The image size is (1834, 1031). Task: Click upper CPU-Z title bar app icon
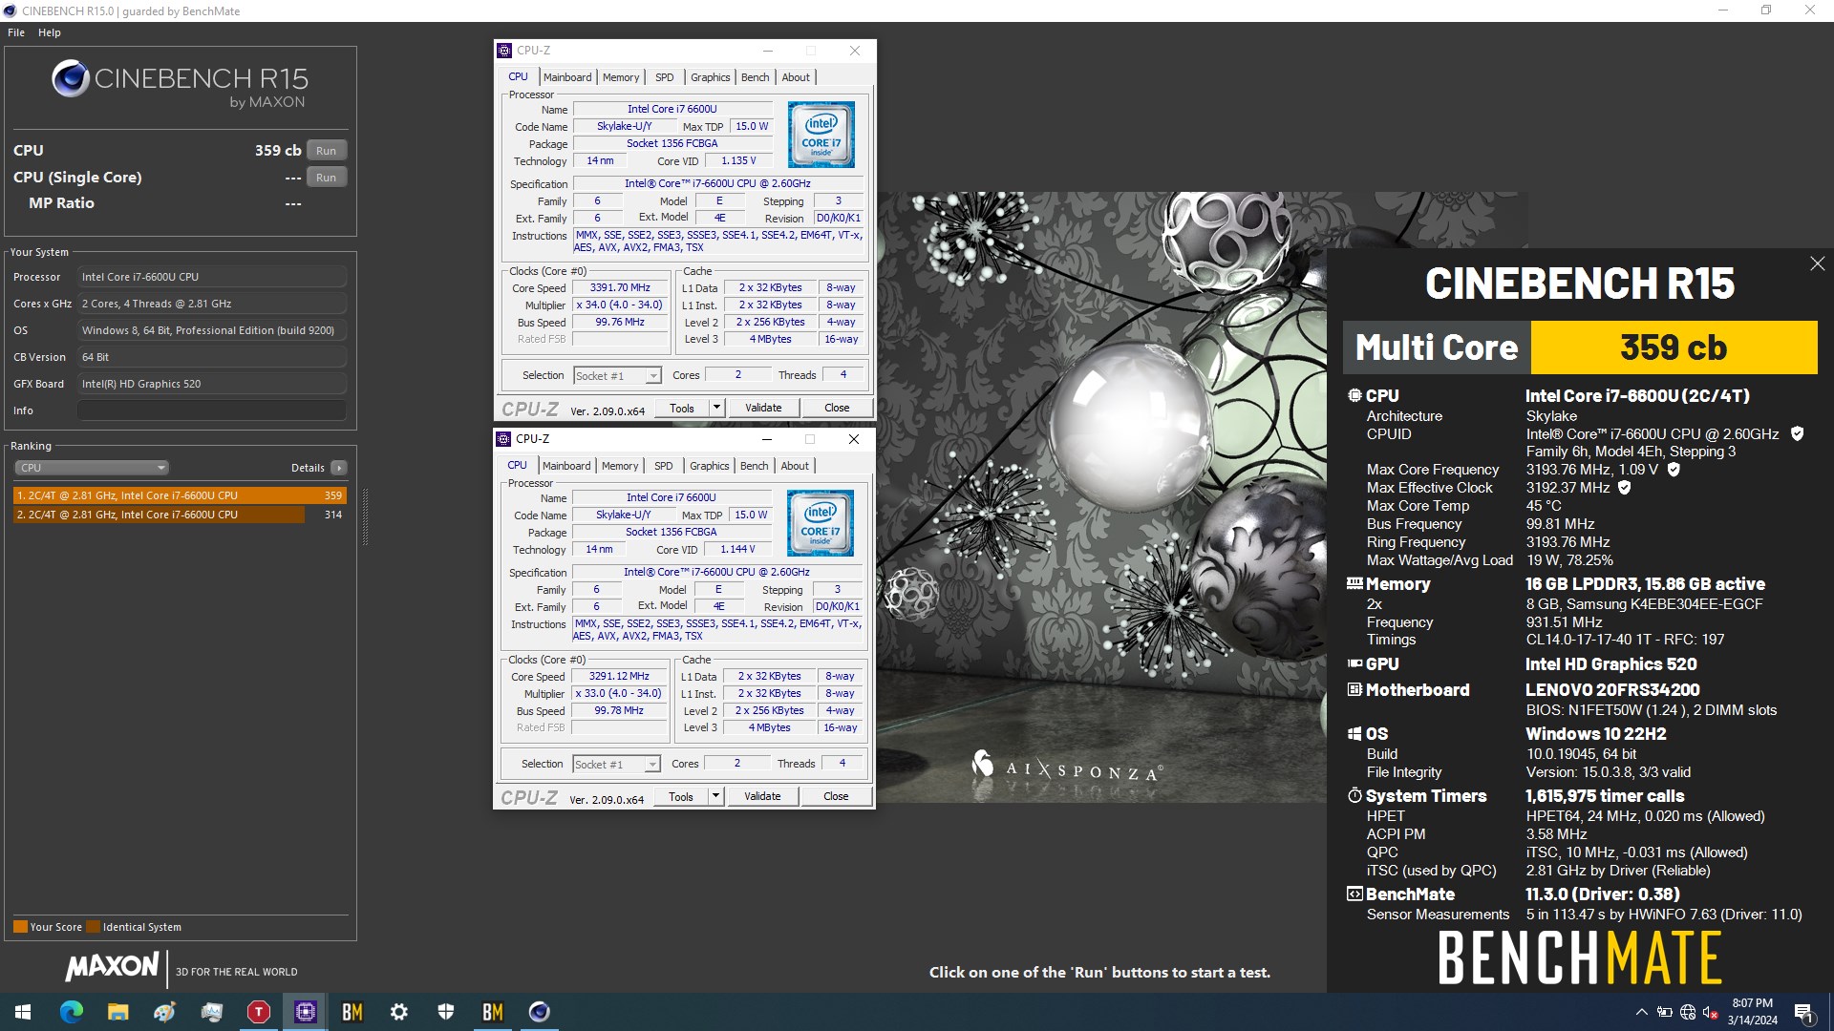(504, 51)
